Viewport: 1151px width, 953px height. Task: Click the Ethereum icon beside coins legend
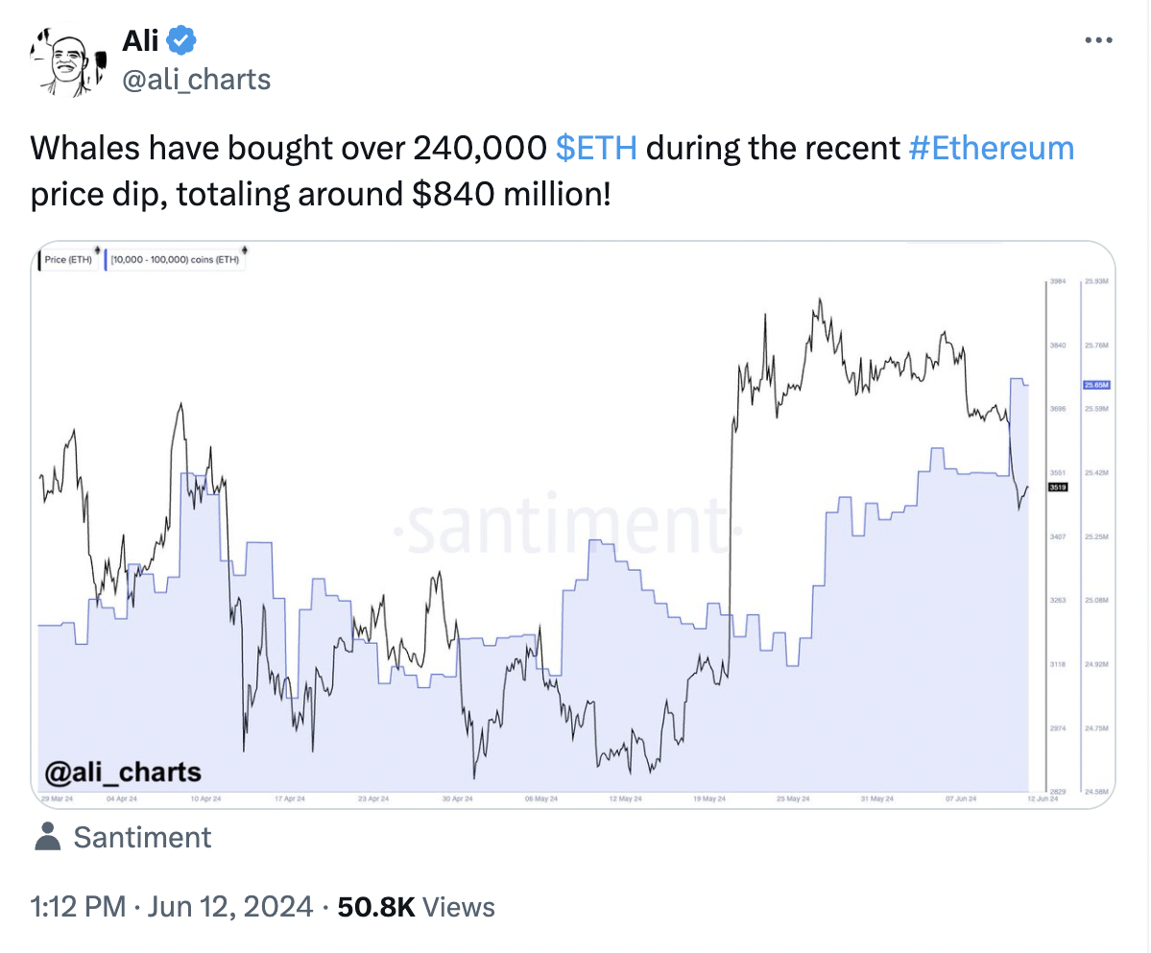click(245, 250)
